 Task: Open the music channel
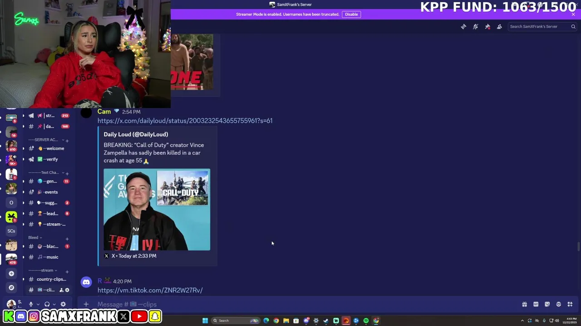49,257
